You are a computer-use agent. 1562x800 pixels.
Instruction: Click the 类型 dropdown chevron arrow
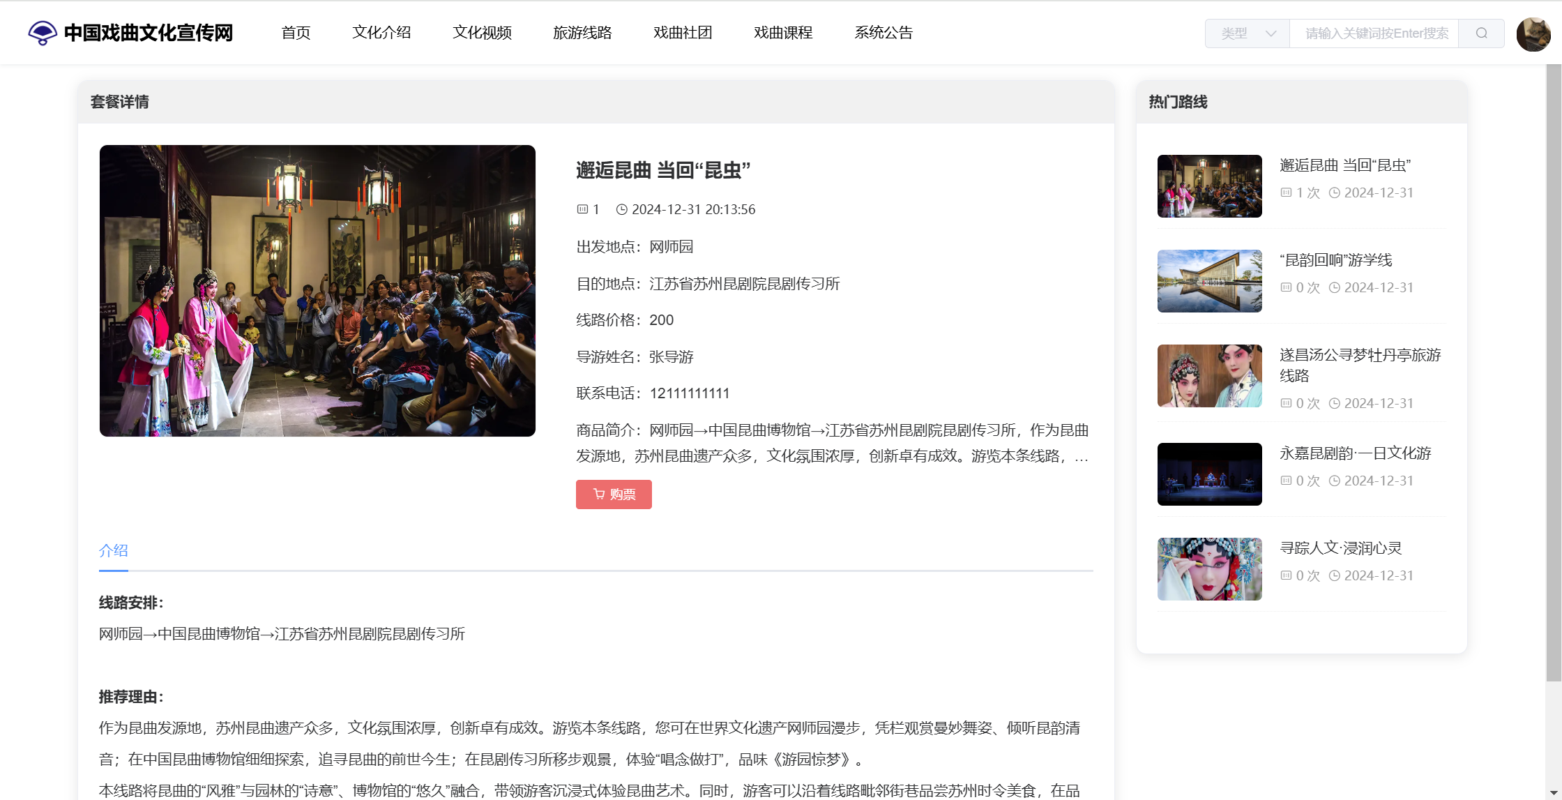tap(1271, 33)
